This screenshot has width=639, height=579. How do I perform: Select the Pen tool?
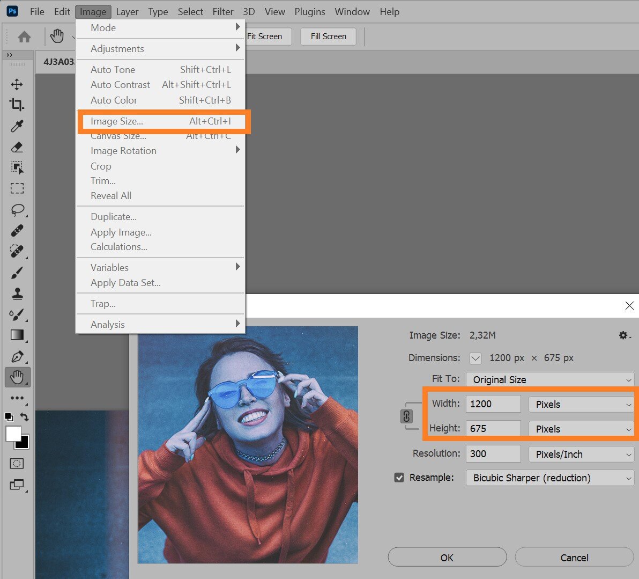coord(18,356)
